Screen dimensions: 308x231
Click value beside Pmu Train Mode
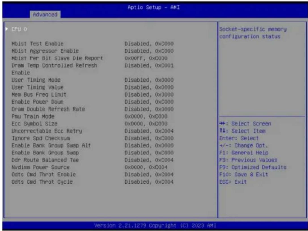click(146, 116)
